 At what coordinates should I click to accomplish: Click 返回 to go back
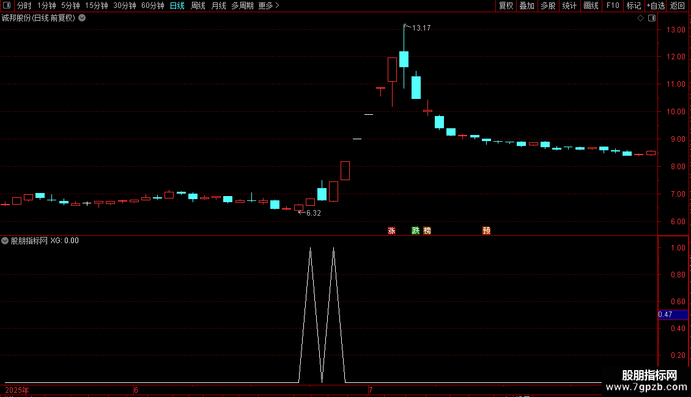pos(678,5)
